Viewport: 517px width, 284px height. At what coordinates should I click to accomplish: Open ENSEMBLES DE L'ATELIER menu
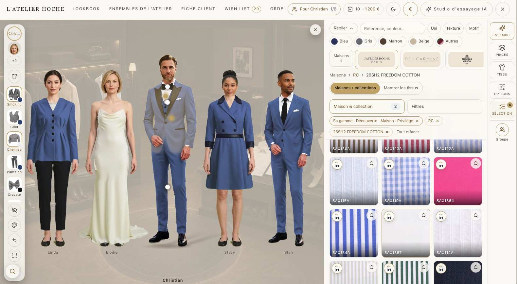click(140, 9)
